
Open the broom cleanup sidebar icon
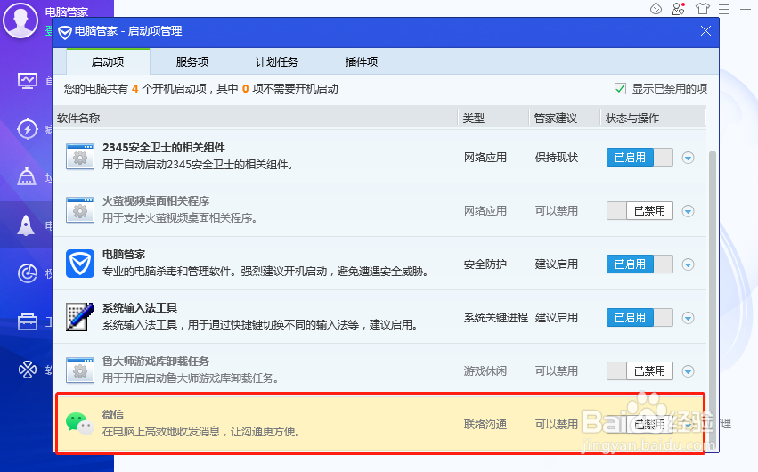pos(27,176)
